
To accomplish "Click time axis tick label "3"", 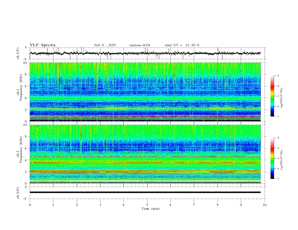I will 100,205.
